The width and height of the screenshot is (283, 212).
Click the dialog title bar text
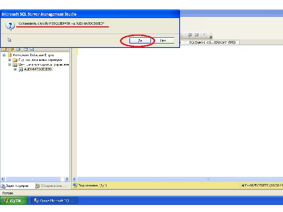[x=39, y=14]
